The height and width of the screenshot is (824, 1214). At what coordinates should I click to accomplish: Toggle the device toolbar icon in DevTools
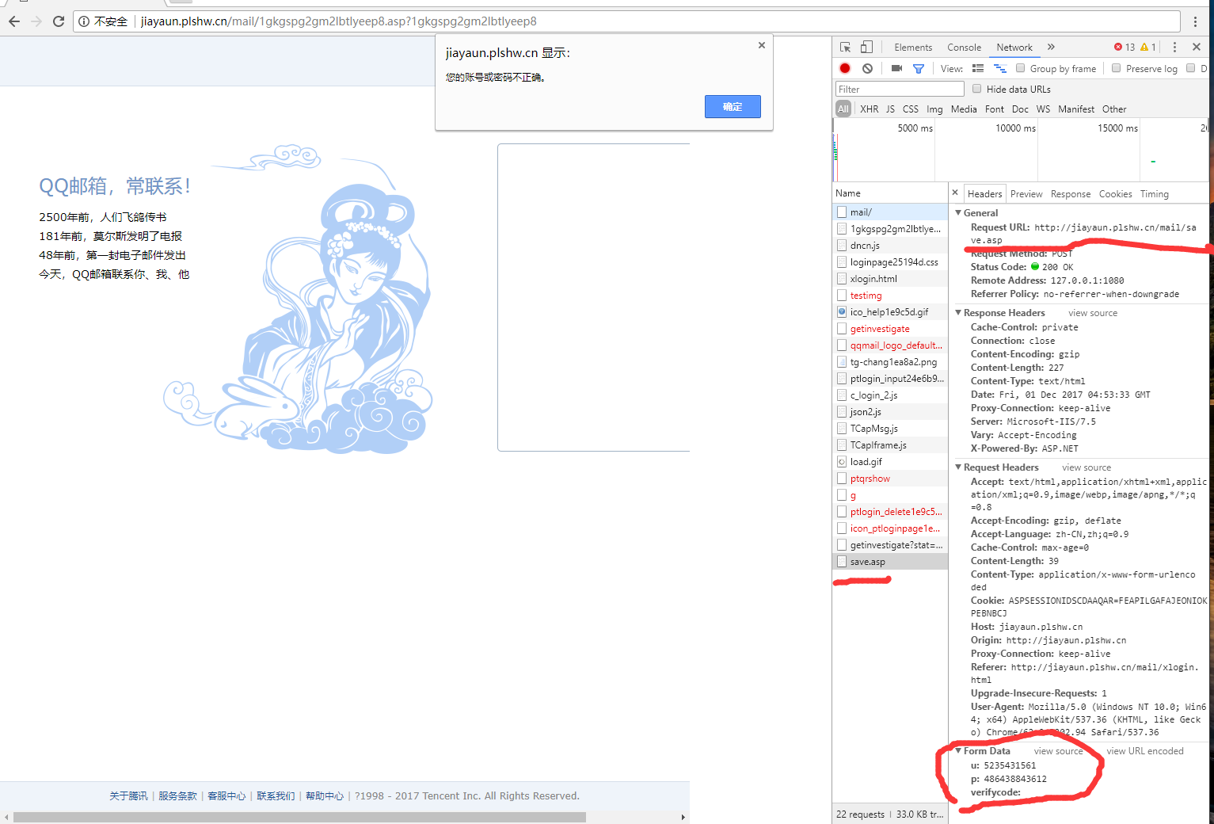pos(866,47)
